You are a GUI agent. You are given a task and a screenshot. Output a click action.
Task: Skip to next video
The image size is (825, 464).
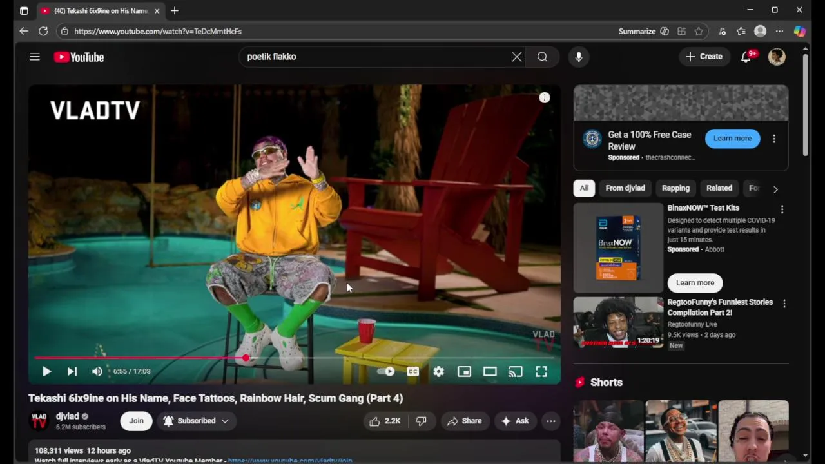pos(72,371)
